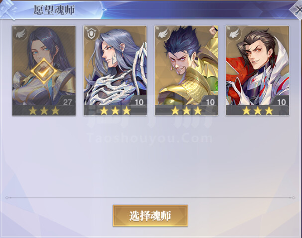This screenshot has width=302, height=238.
Task: Click wing icon on golden-armored character card
Action: (163, 34)
